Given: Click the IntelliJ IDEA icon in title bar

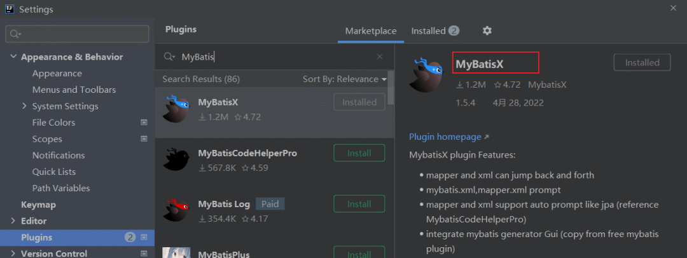Looking at the screenshot, I should (x=9, y=9).
